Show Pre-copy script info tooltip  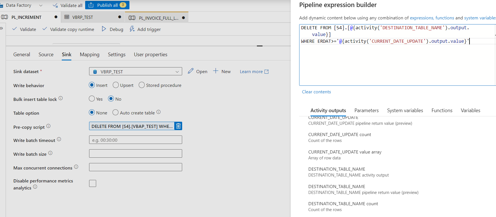(49, 126)
